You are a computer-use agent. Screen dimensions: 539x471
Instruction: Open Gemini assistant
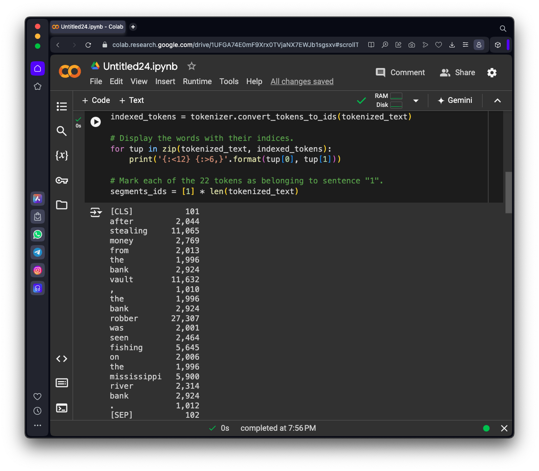[455, 100]
